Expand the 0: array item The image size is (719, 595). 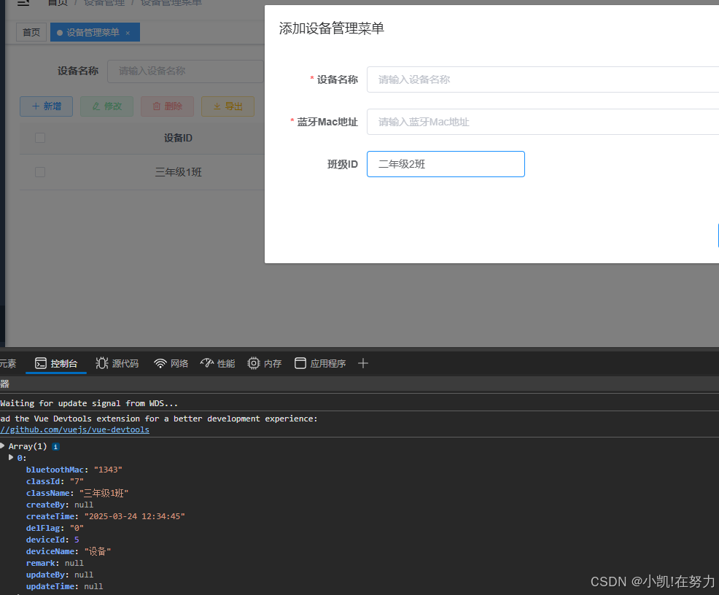11,457
